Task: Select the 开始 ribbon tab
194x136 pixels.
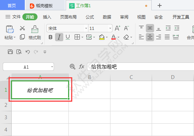Action: (30, 17)
